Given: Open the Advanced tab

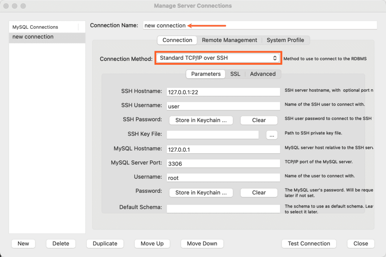Looking at the screenshot, I should click(x=263, y=74).
